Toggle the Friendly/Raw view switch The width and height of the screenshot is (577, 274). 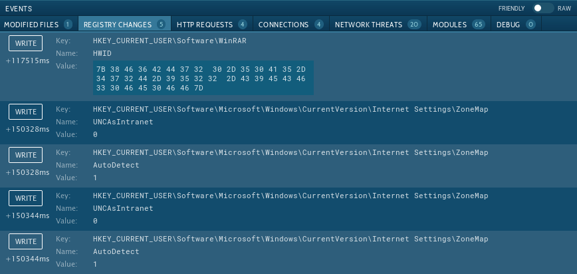click(543, 8)
